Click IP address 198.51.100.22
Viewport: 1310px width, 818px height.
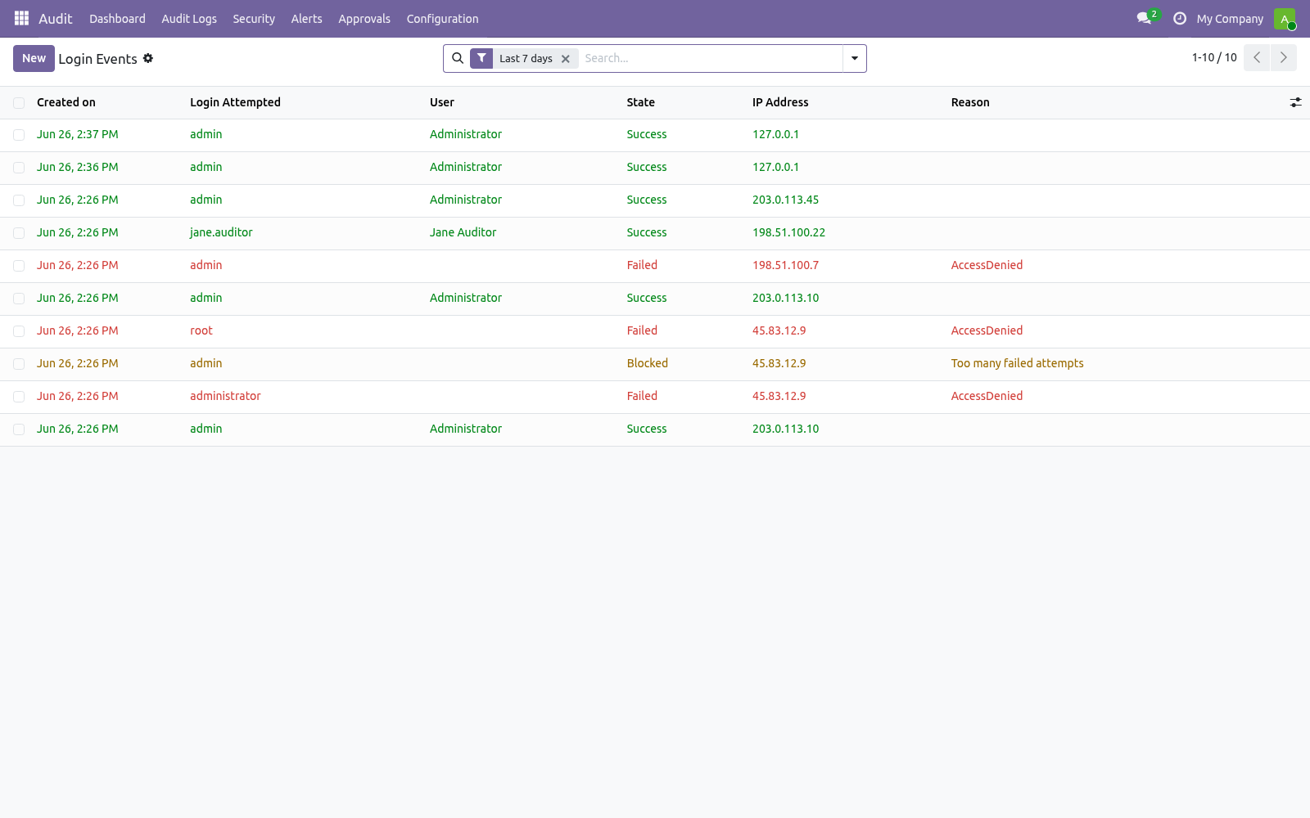click(x=788, y=232)
